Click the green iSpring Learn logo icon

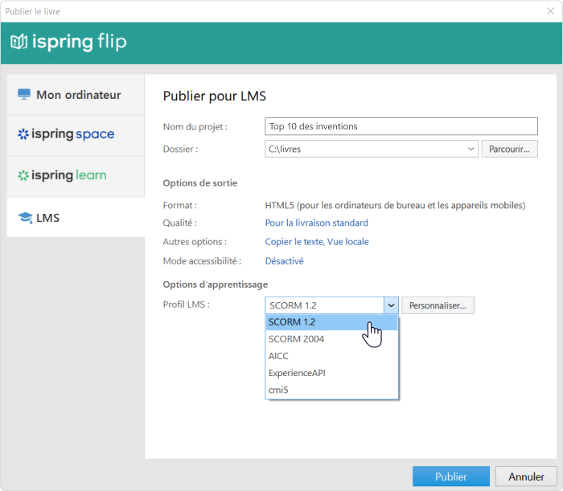(x=23, y=175)
